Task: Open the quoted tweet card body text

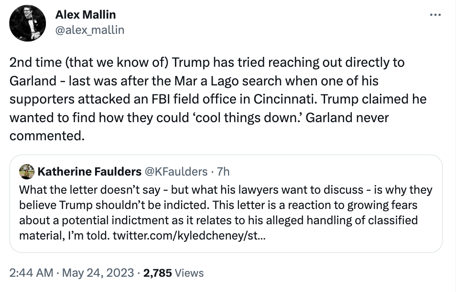Action: click(225, 212)
